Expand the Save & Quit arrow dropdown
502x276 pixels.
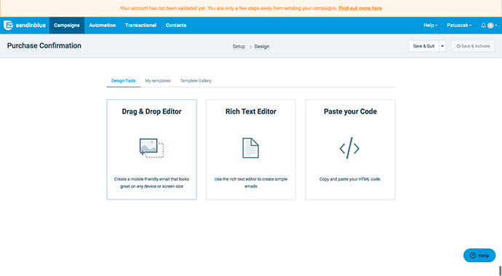(x=442, y=46)
